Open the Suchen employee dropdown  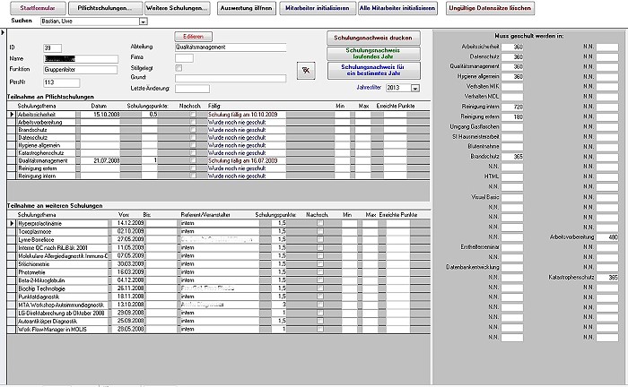[x=144, y=21]
